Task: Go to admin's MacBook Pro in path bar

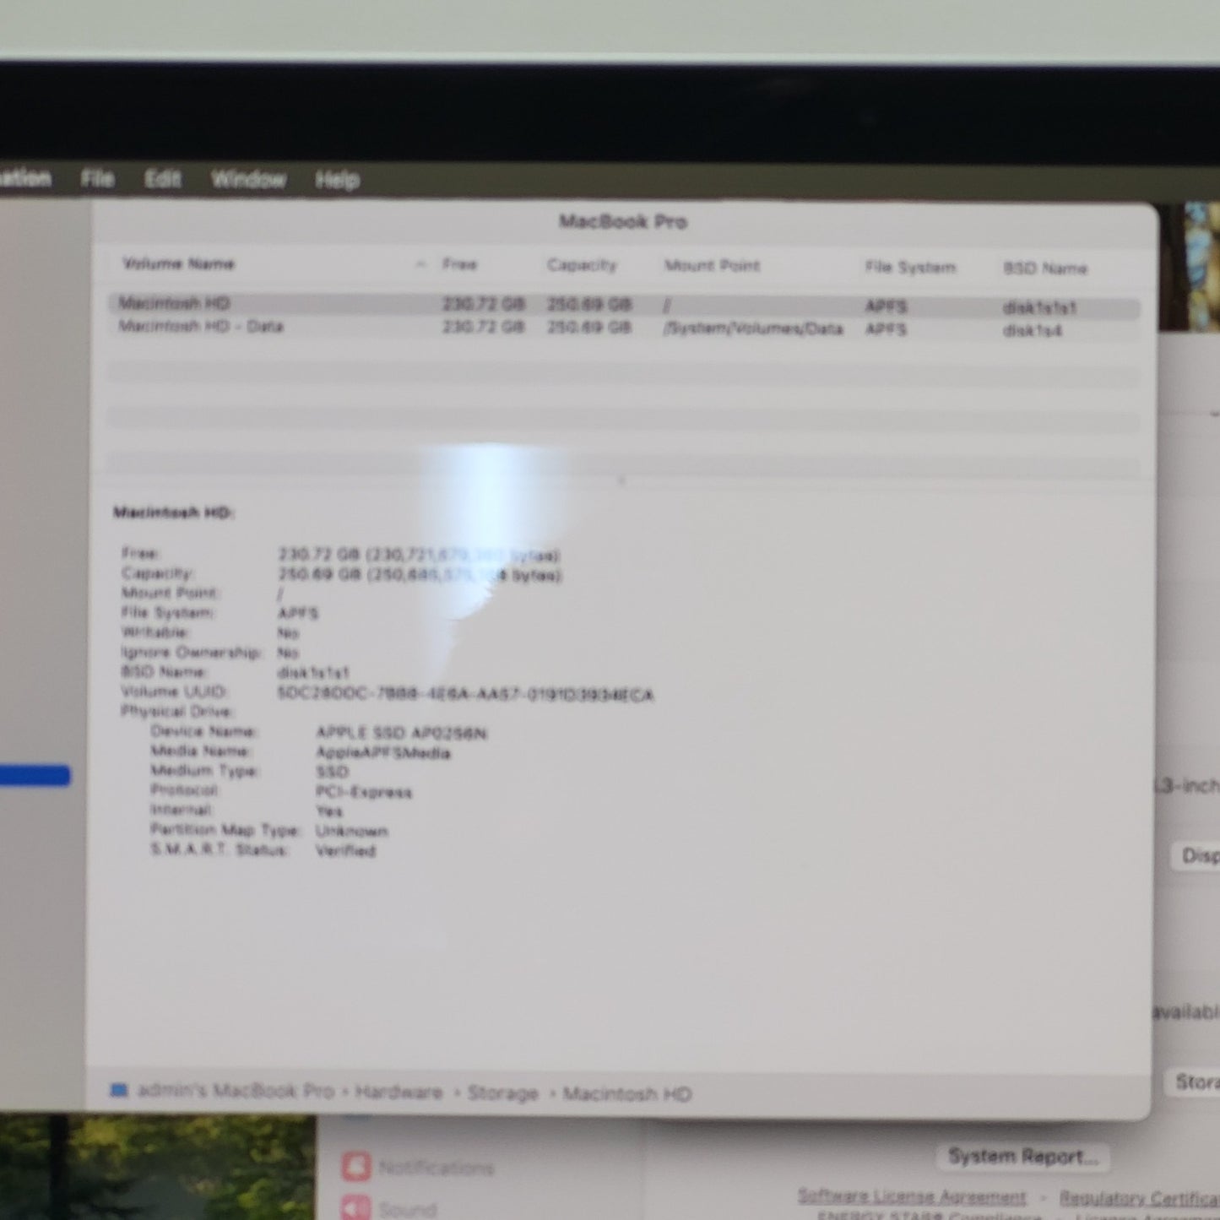Action: 236,1091
